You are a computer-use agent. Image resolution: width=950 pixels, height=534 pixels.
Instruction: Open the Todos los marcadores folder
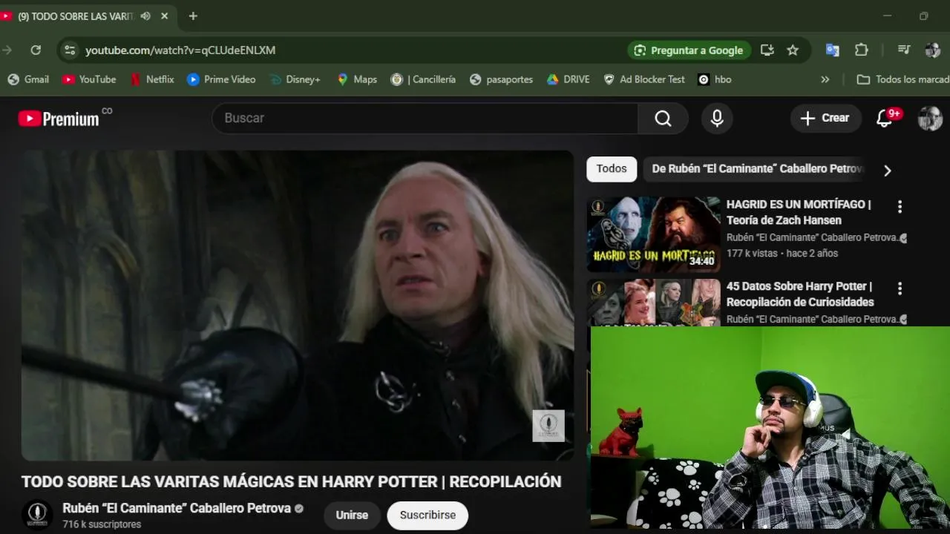point(902,79)
